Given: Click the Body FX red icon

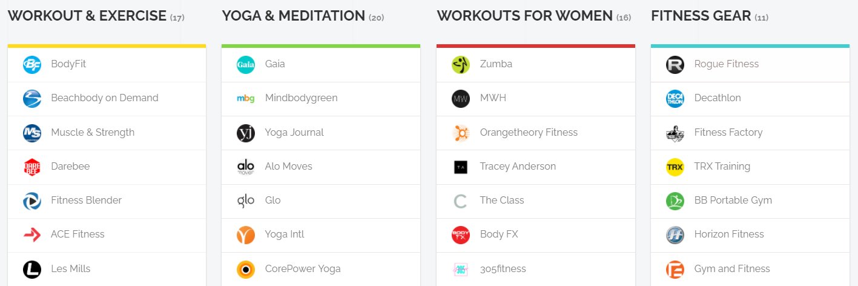Looking at the screenshot, I should (461, 234).
